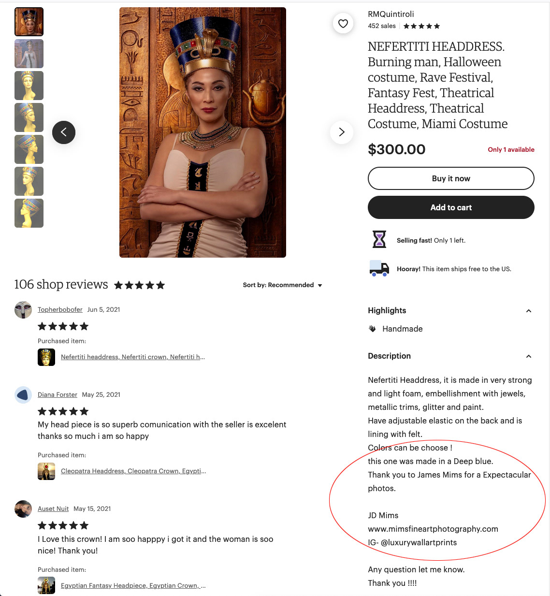Open Auset Nuit's profile avatar
The height and width of the screenshot is (596, 550).
tap(23, 509)
